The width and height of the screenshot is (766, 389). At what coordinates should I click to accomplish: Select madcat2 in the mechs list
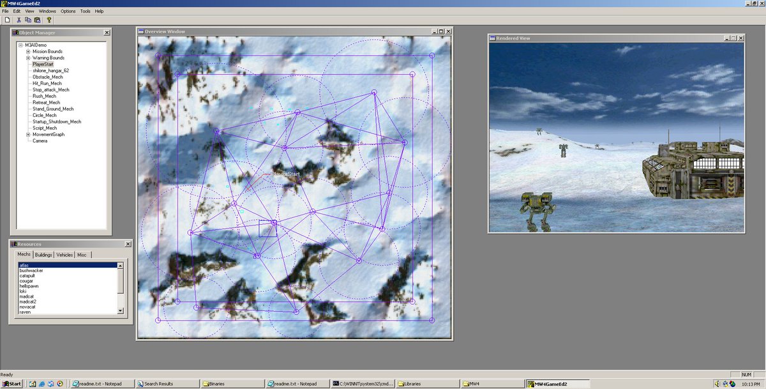[x=68, y=301]
